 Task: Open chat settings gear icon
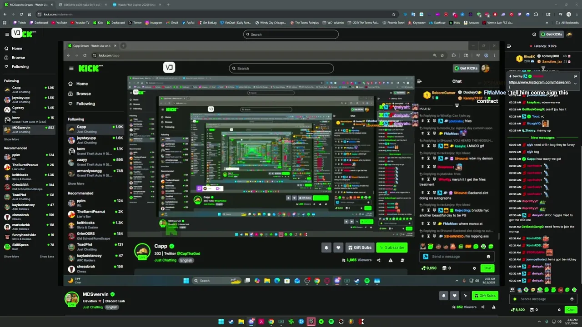559,310
